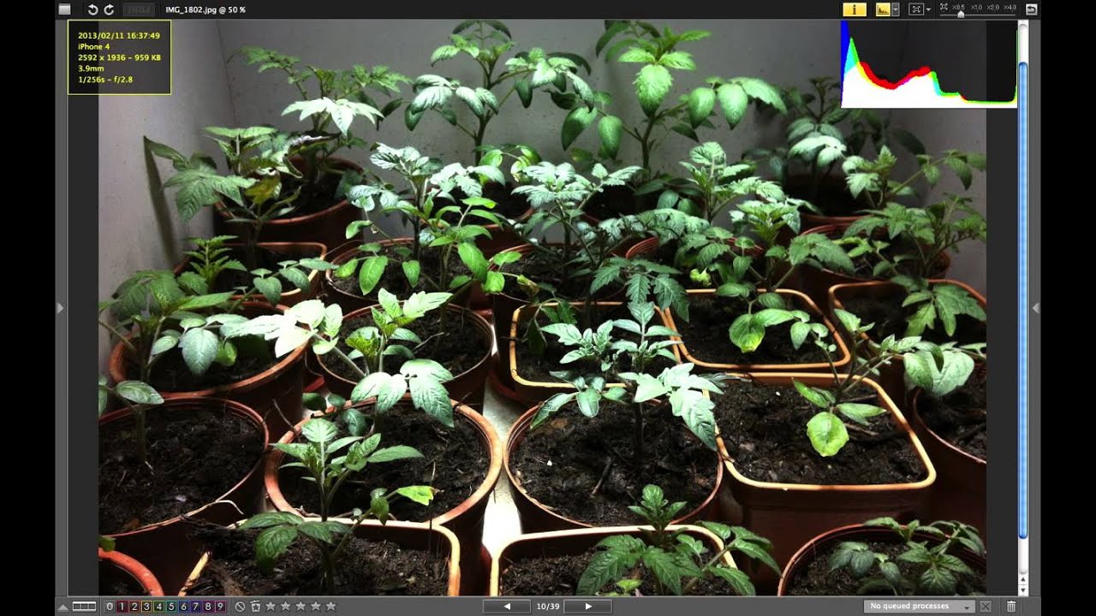The width and height of the screenshot is (1096, 616).
Task: Open histogram options dropdown arrow
Action: (895, 9)
